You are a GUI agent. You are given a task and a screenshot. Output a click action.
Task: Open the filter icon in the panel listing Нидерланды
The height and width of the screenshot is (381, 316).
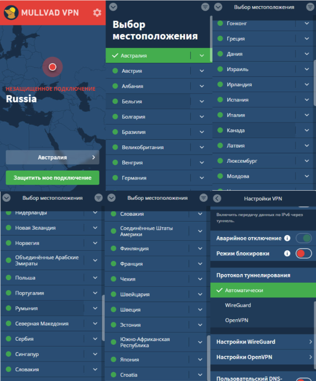(98, 198)
